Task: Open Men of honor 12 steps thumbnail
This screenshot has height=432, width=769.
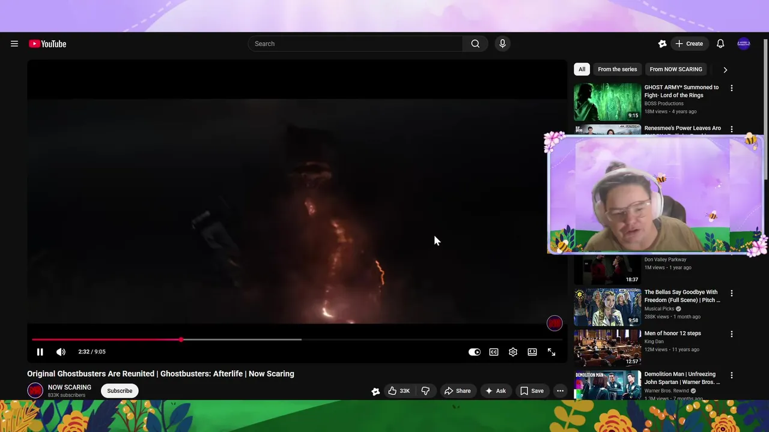Action: tap(607, 348)
